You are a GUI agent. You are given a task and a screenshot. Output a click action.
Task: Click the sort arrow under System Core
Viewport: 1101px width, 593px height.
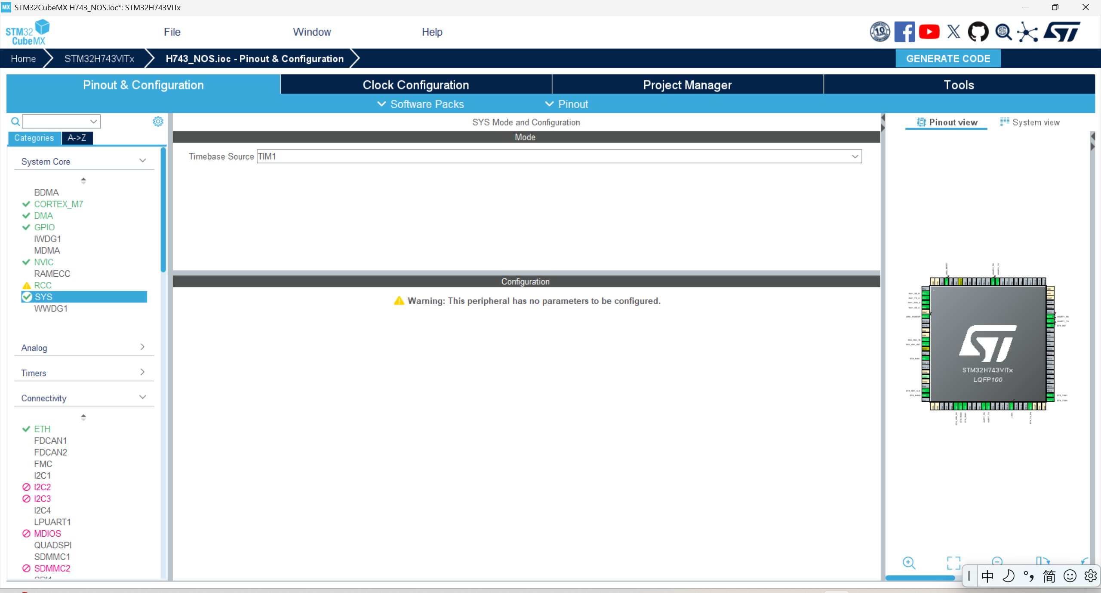click(83, 180)
